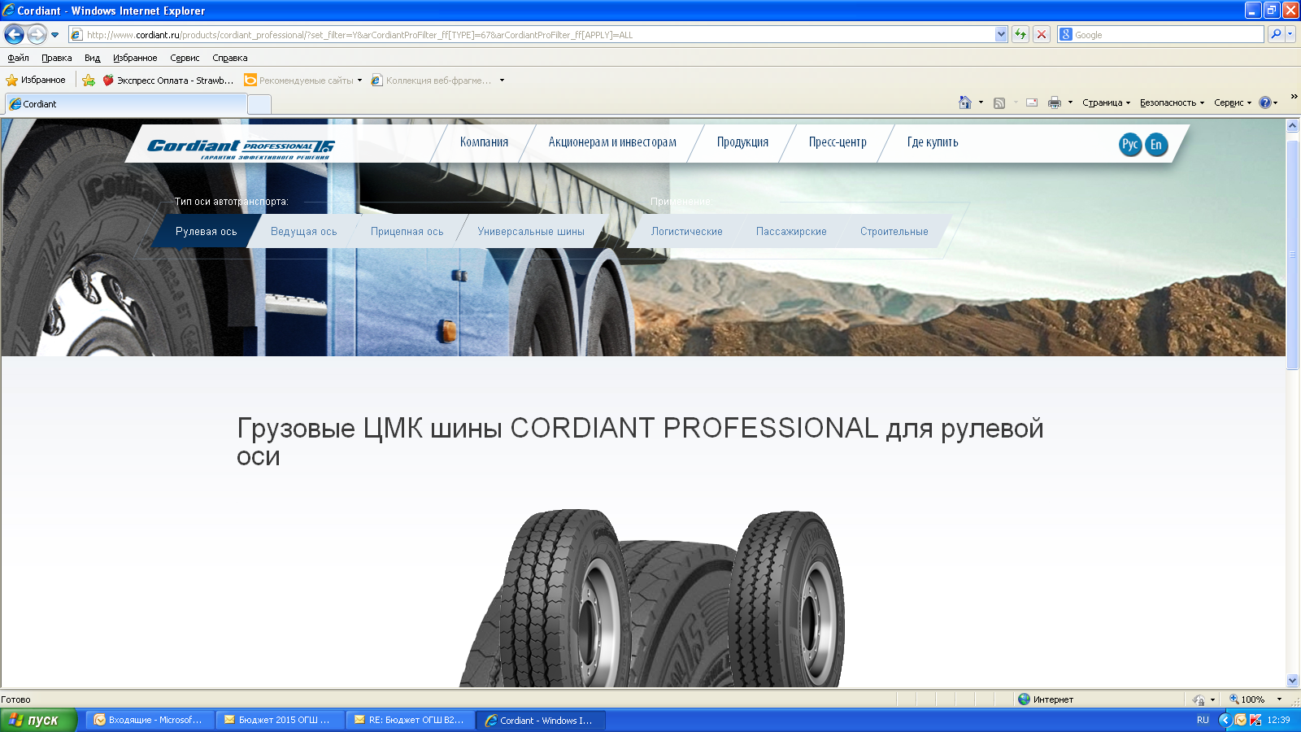The width and height of the screenshot is (1301, 732).
Task: Click the search magnifier icon
Action: point(1275,34)
